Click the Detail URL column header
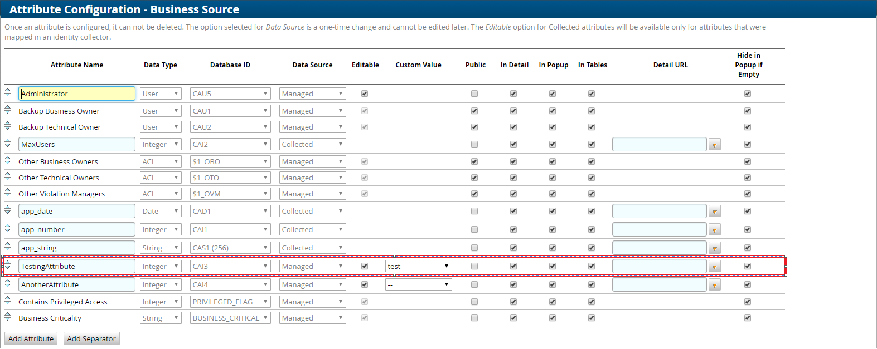 [x=670, y=65]
